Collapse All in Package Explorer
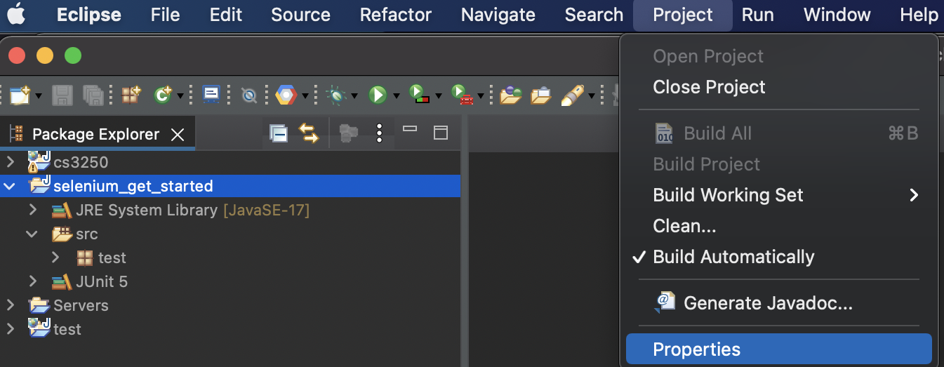Viewport: 944px width, 367px height. 279,133
